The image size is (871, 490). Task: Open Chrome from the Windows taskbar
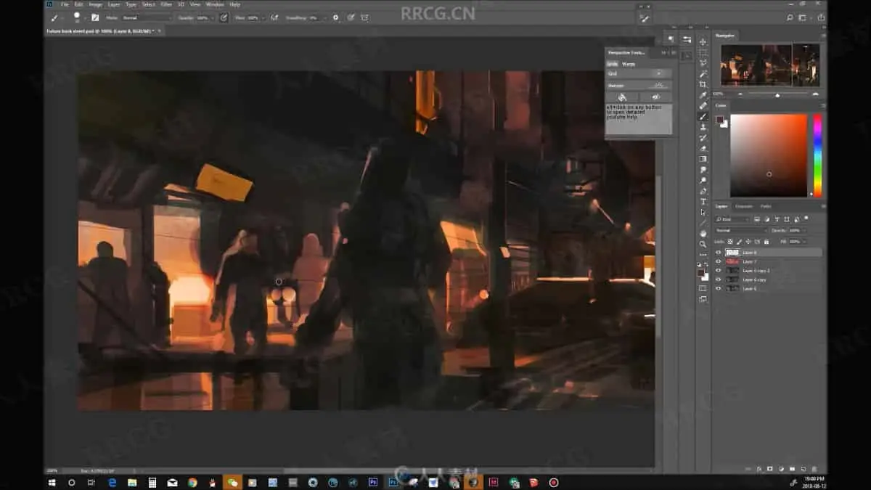click(192, 482)
